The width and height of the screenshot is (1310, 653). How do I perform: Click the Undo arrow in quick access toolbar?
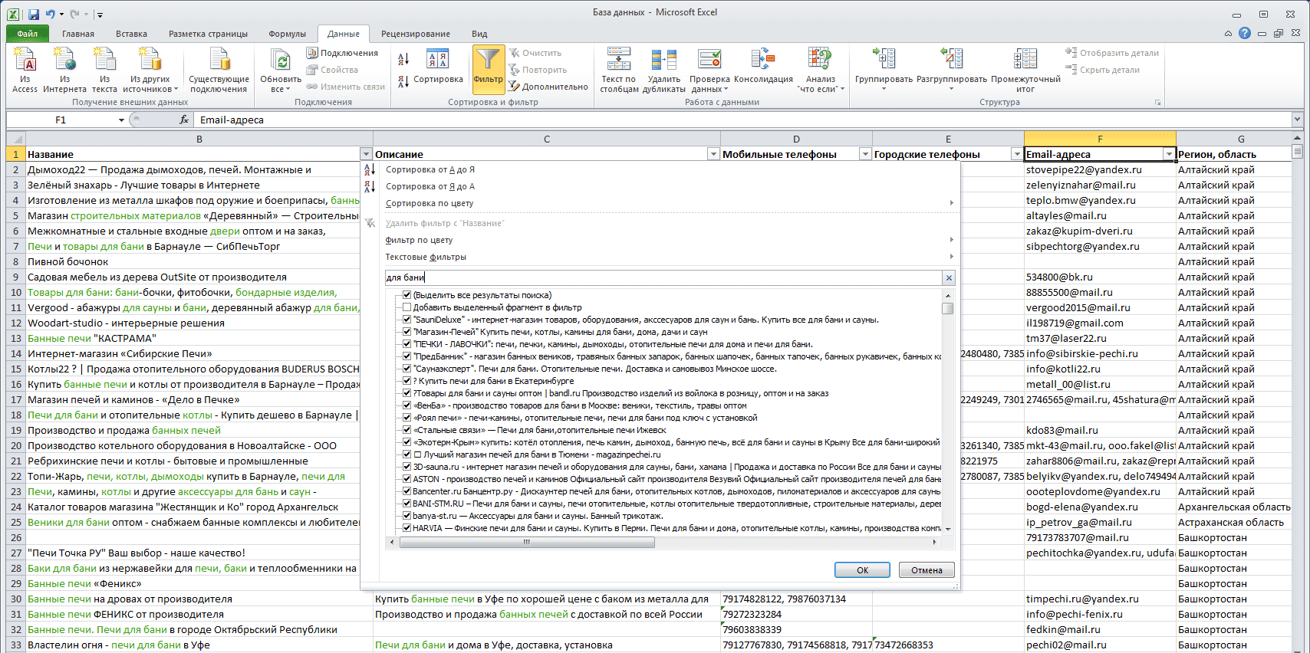coord(51,14)
